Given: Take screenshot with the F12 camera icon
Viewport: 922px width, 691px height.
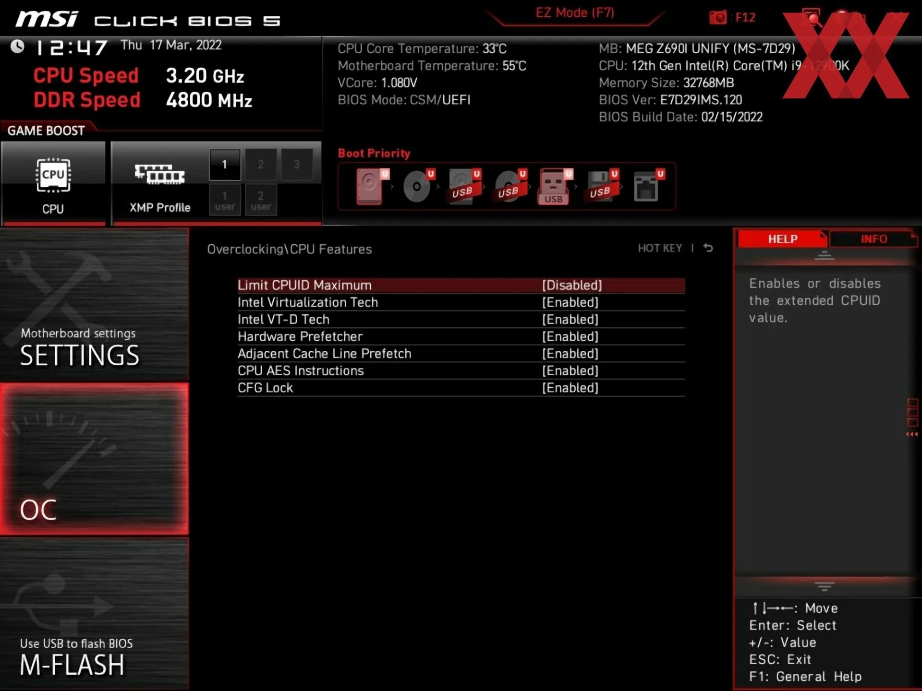Looking at the screenshot, I should (718, 18).
